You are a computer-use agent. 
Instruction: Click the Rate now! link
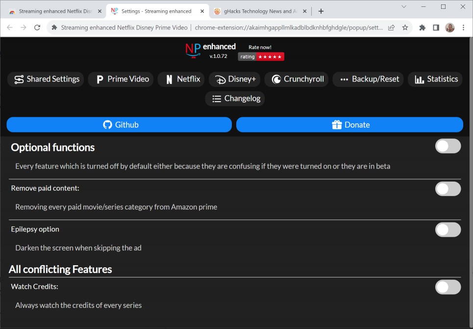click(260, 47)
